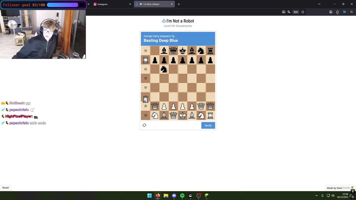Viewport: 356px width, 200px height.
Task: Reset the 90% zoom level indicator
Action: (x=296, y=12)
